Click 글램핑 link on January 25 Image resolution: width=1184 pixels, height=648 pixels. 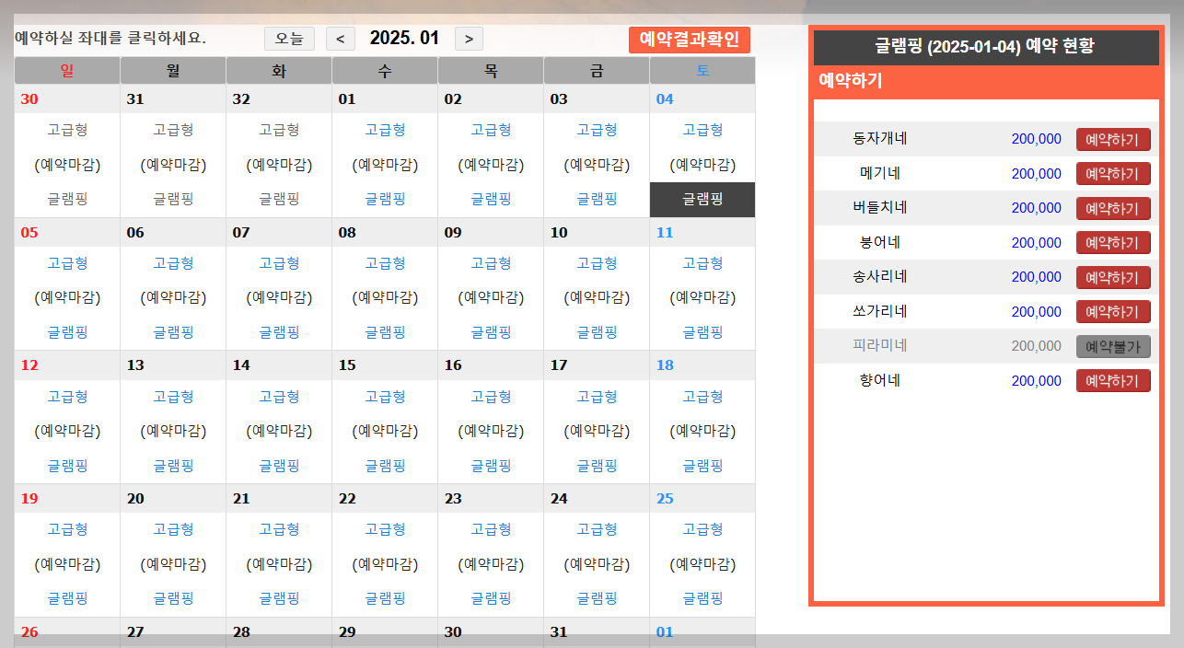[x=702, y=597]
